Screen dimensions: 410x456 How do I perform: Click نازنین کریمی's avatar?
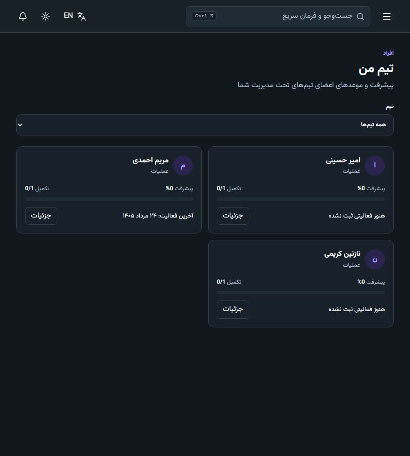tap(375, 259)
